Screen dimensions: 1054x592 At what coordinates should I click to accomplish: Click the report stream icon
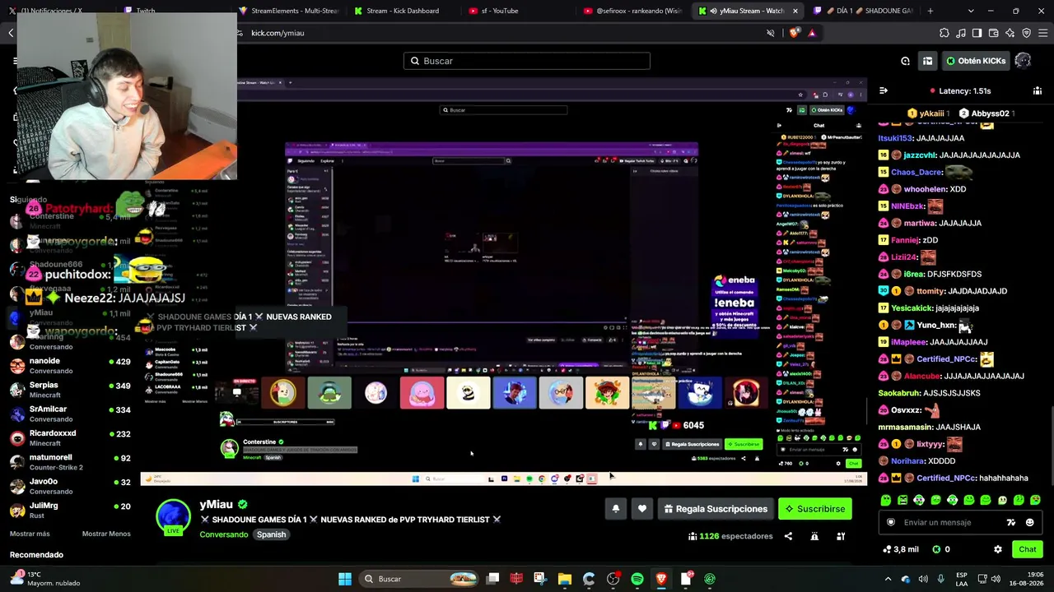pyautogui.click(x=814, y=536)
